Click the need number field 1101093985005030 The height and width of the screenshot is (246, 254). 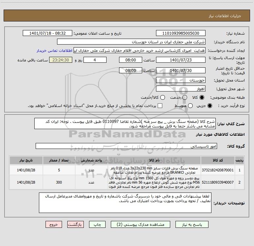[181, 33]
